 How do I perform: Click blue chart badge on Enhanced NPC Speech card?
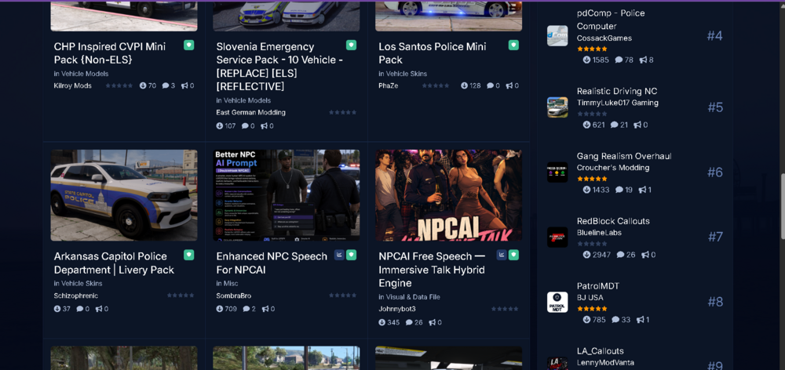click(339, 255)
